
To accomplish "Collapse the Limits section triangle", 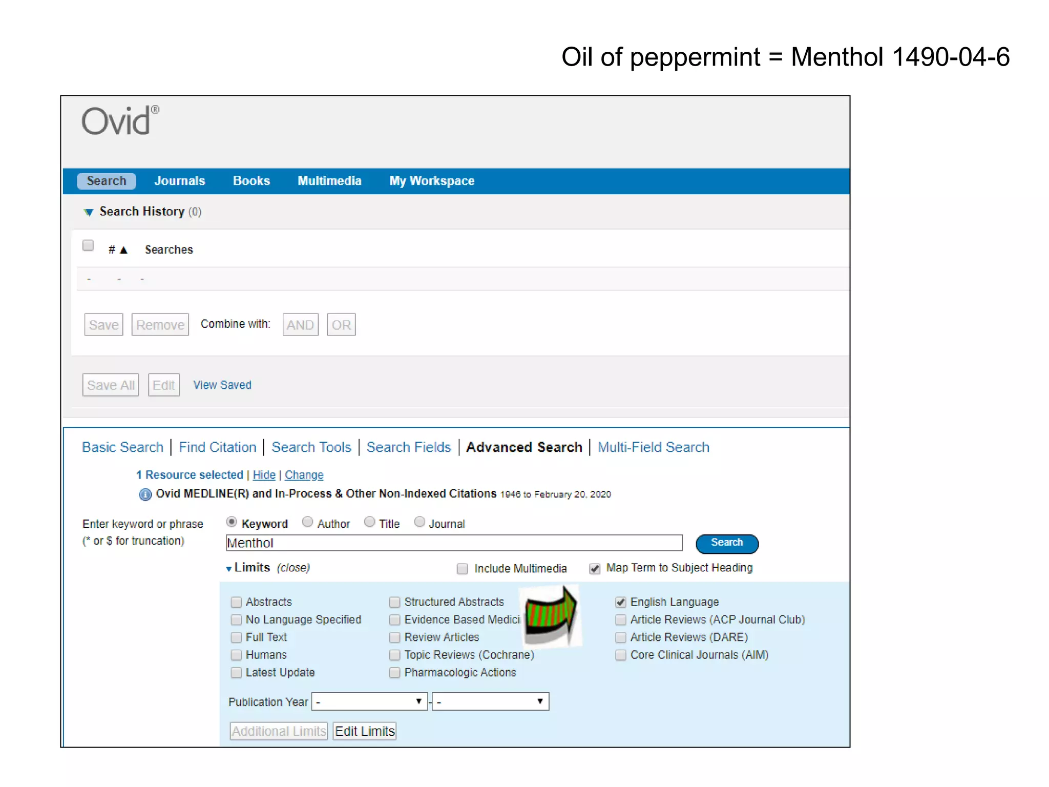I will tap(228, 568).
